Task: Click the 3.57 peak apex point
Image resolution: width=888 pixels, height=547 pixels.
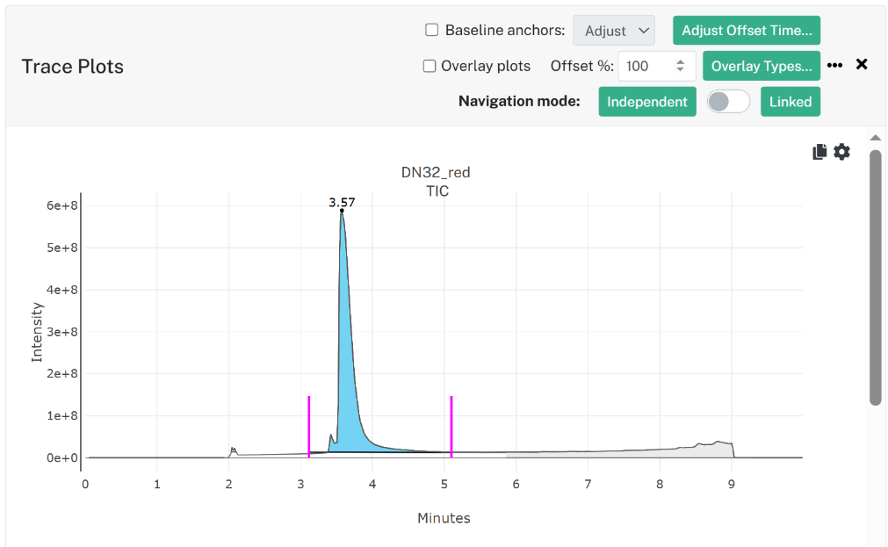Action: point(342,211)
